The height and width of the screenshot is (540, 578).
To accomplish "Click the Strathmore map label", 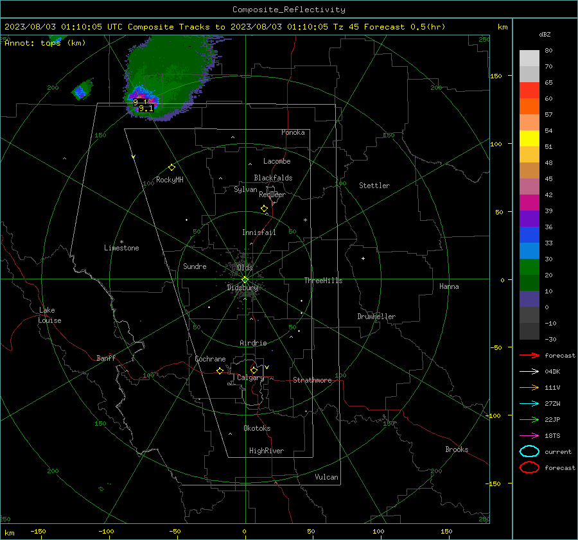I will tap(312, 380).
